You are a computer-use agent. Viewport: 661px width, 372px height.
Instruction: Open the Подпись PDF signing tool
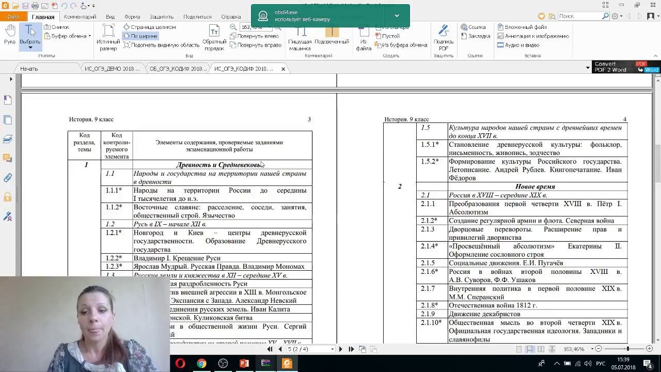click(443, 37)
